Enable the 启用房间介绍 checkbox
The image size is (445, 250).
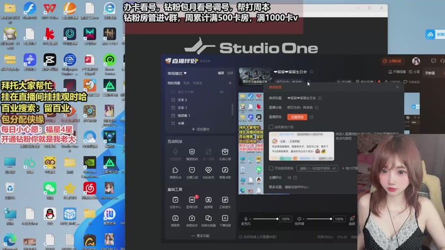[x=271, y=127]
